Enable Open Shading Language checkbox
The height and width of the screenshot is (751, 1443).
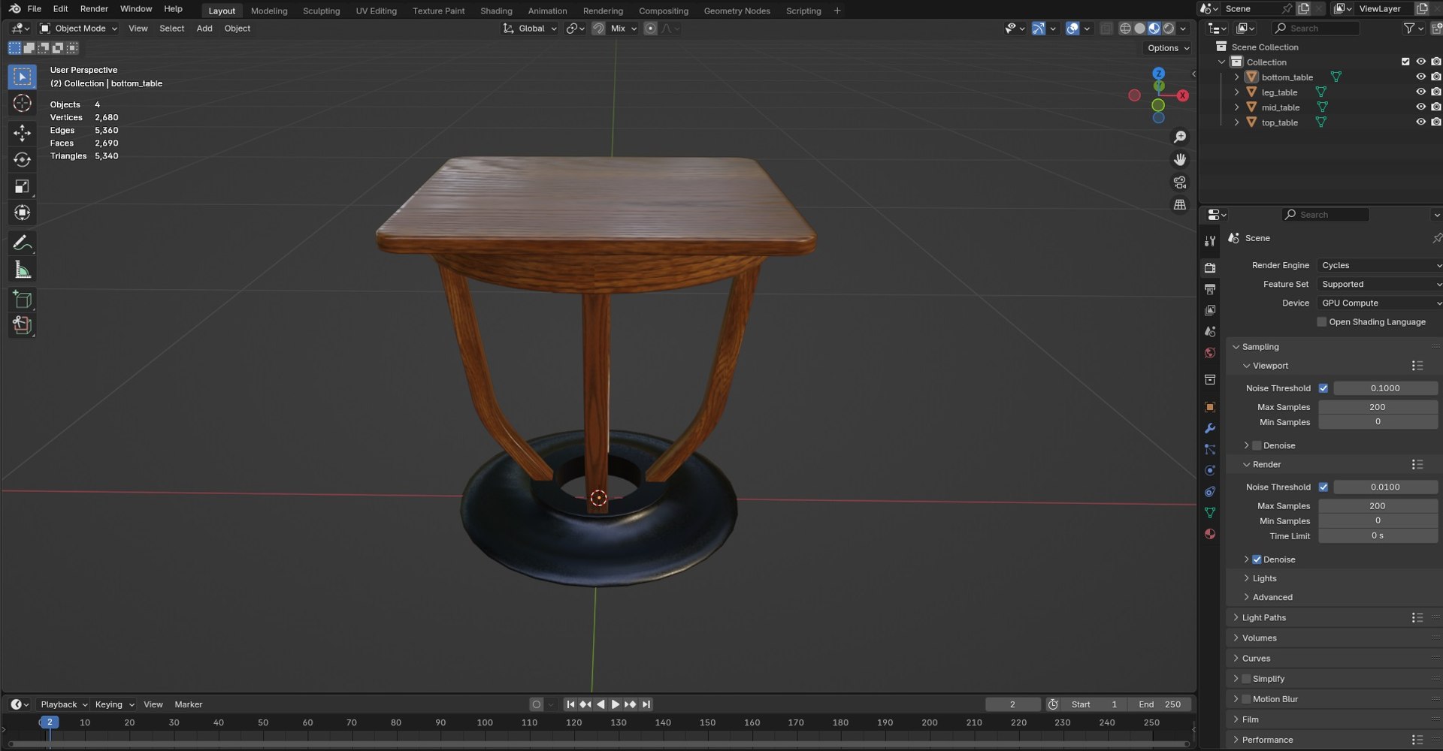click(1322, 322)
